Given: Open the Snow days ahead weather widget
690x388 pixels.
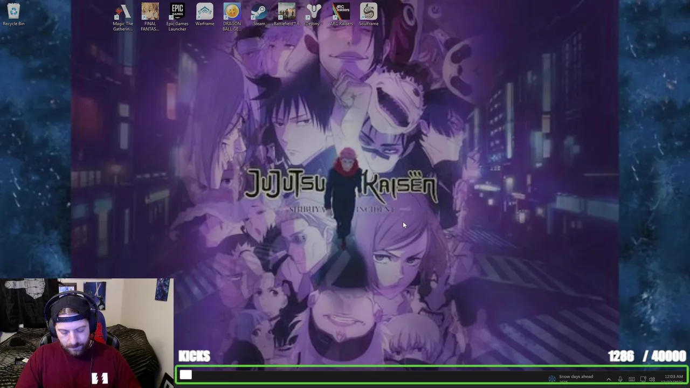Looking at the screenshot, I should (x=571, y=379).
